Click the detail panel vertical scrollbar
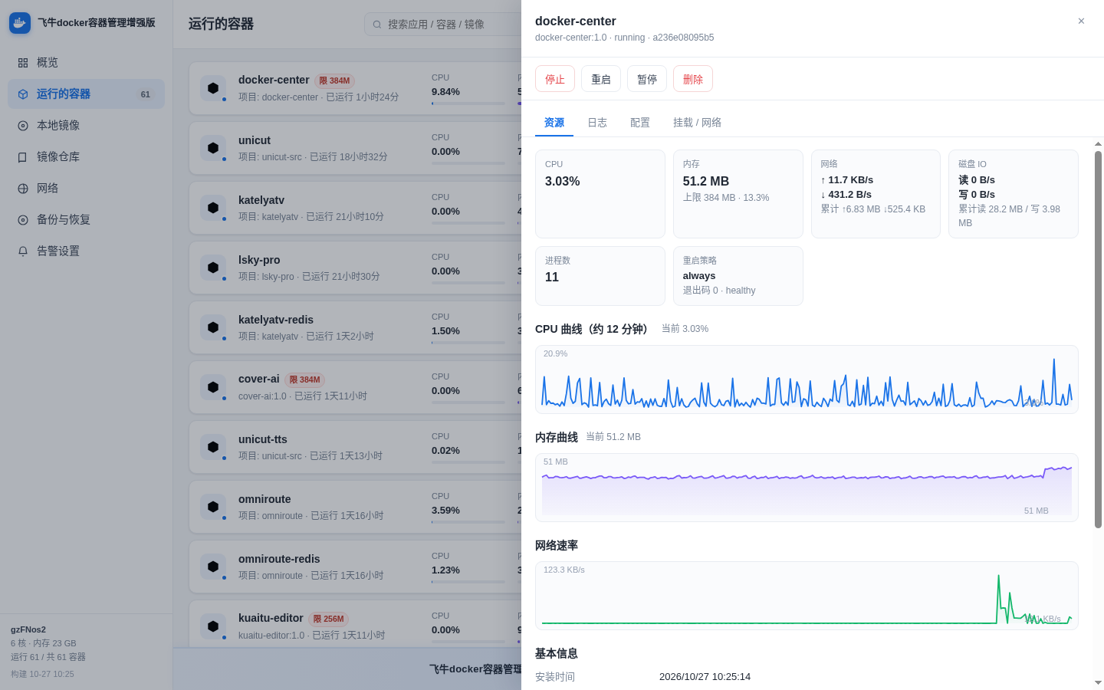This screenshot has width=1104, height=690. tap(1098, 340)
